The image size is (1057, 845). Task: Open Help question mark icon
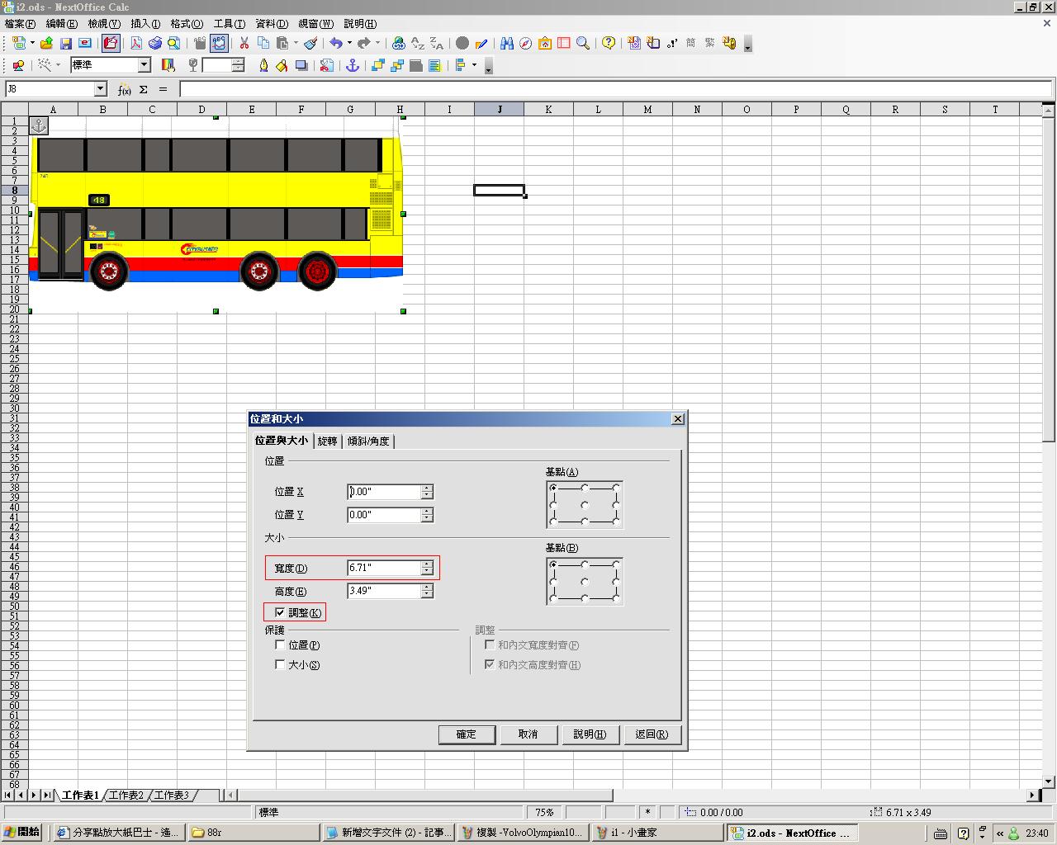609,43
